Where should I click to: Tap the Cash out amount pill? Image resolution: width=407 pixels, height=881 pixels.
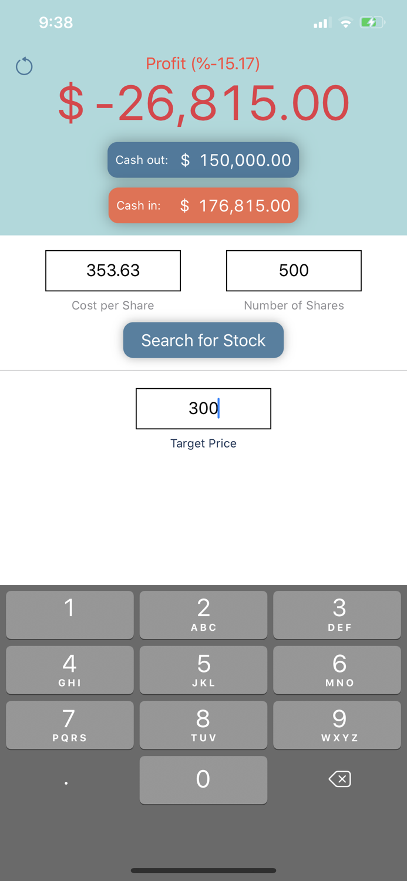point(203,160)
